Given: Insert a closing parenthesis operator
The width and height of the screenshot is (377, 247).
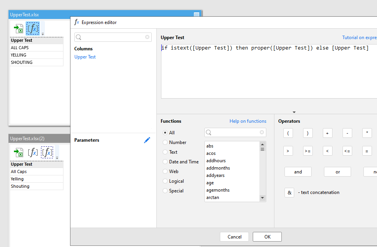Looking at the screenshot, I should point(308,133).
